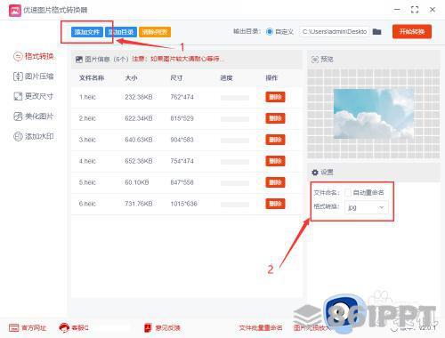This screenshot has width=445, height=338.
Task: Click the app logo icon in the title bar
Action: (15, 11)
